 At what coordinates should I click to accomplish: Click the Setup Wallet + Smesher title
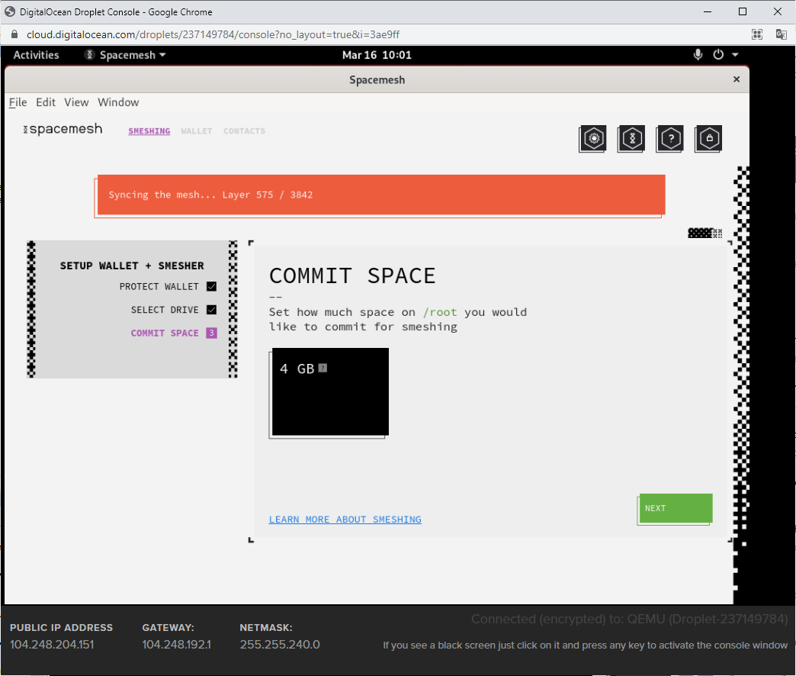tap(132, 266)
